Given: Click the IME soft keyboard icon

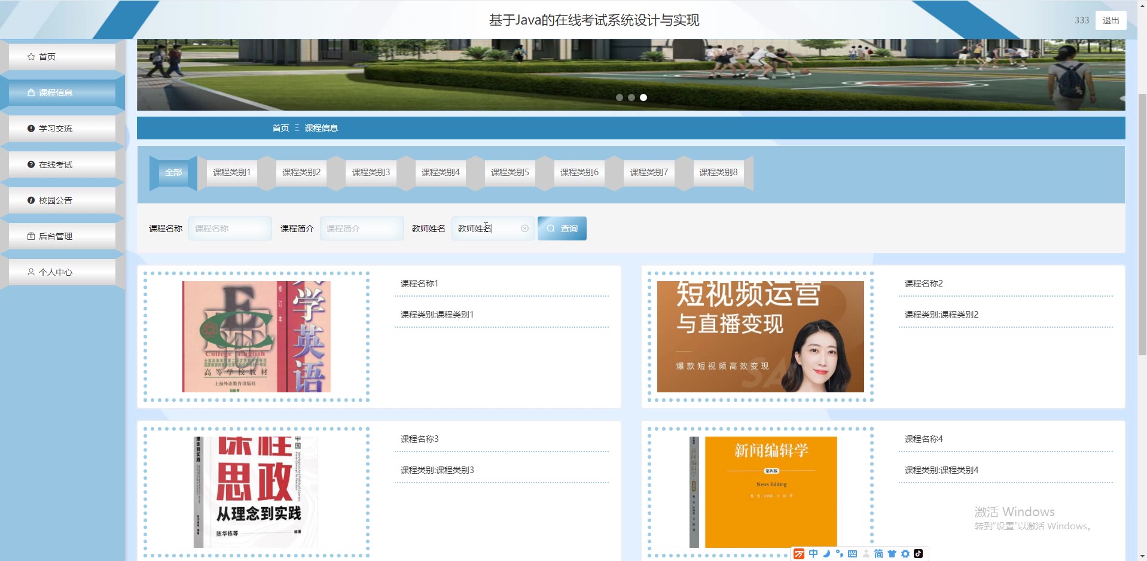Looking at the screenshot, I should tap(852, 554).
